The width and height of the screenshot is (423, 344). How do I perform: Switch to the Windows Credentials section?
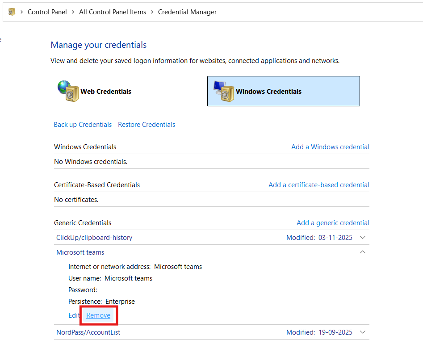click(268, 91)
